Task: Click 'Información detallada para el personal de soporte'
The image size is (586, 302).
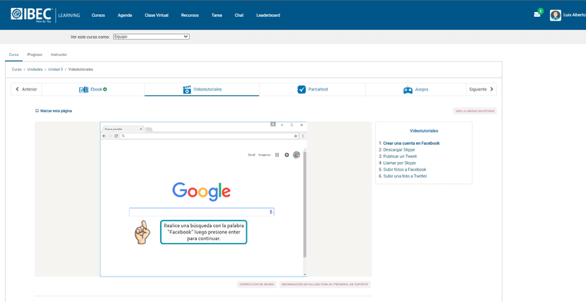Action: click(325, 284)
